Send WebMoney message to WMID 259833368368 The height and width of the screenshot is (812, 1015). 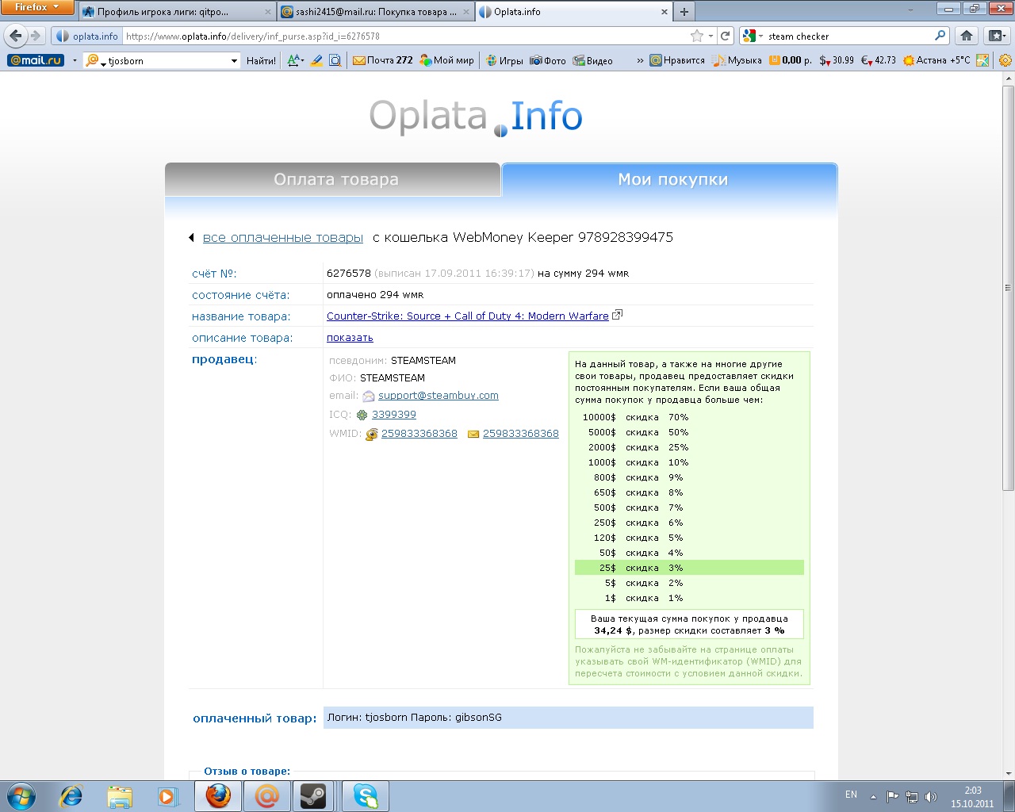521,433
